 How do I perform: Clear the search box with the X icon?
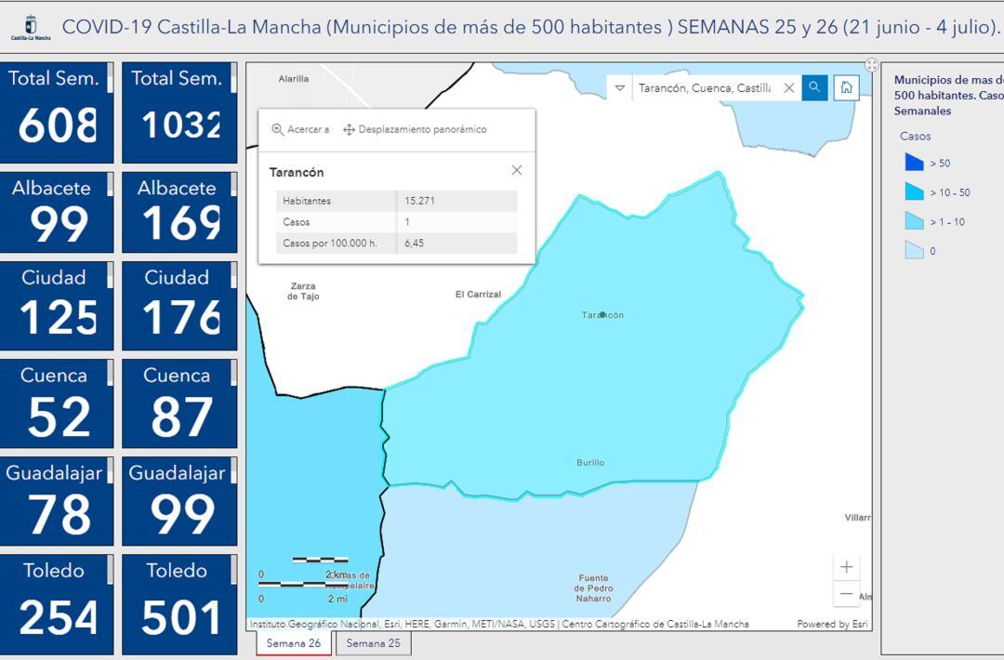(x=789, y=88)
